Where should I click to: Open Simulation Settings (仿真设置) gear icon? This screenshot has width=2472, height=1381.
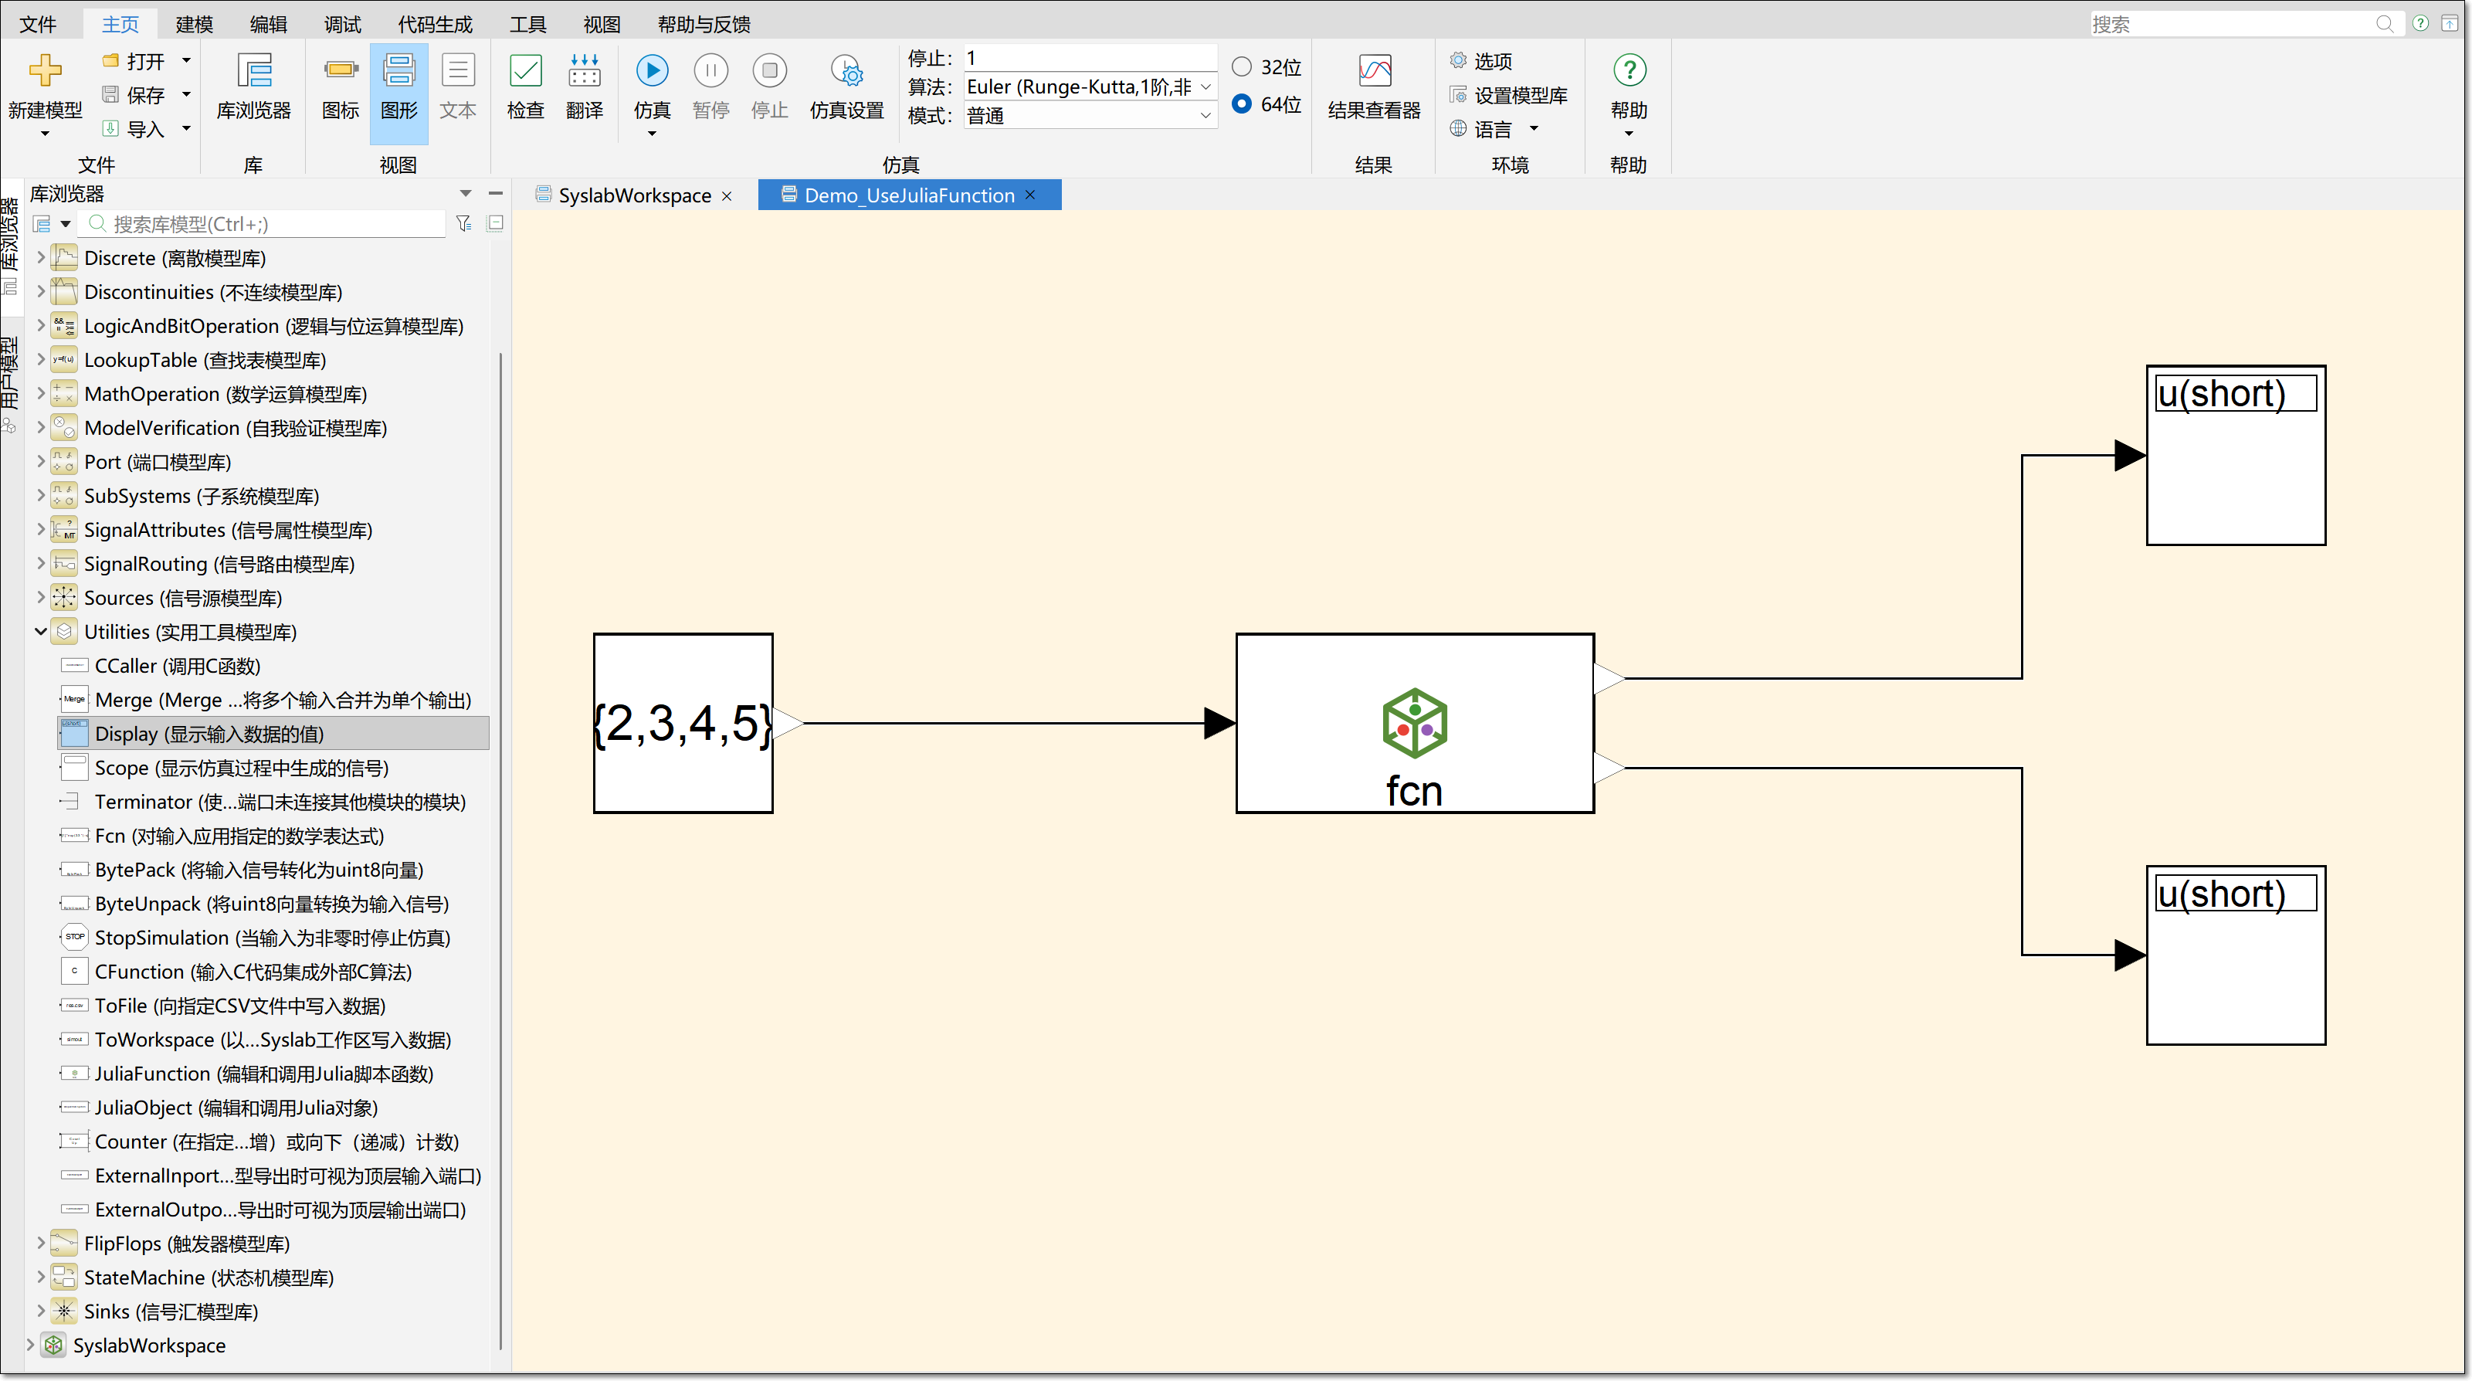click(x=846, y=71)
